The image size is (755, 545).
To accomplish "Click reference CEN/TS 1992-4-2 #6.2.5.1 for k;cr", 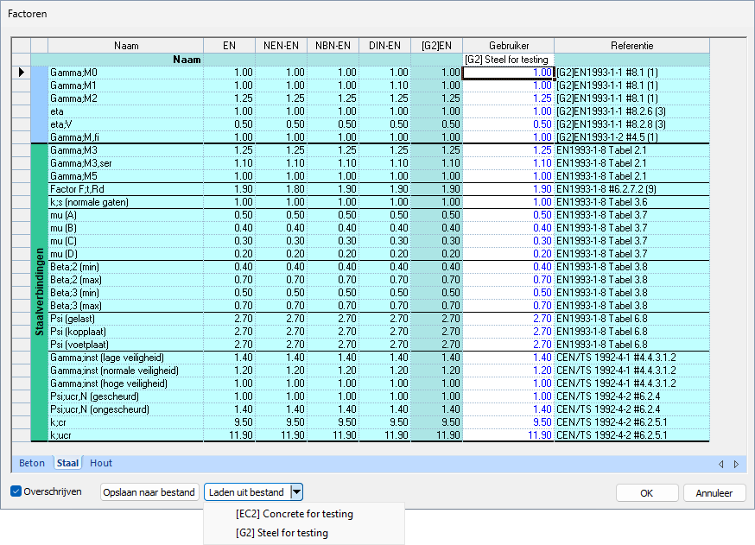I will (612, 422).
